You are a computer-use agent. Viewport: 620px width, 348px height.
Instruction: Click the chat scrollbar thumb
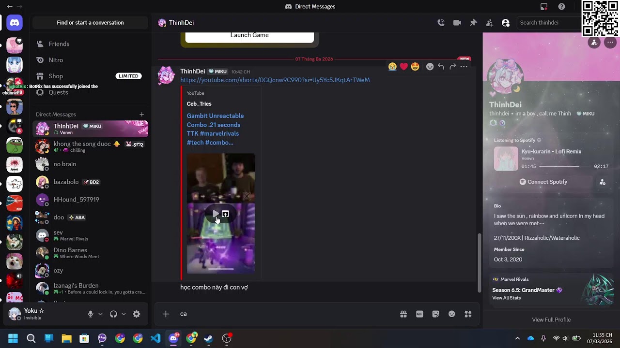coord(480,263)
